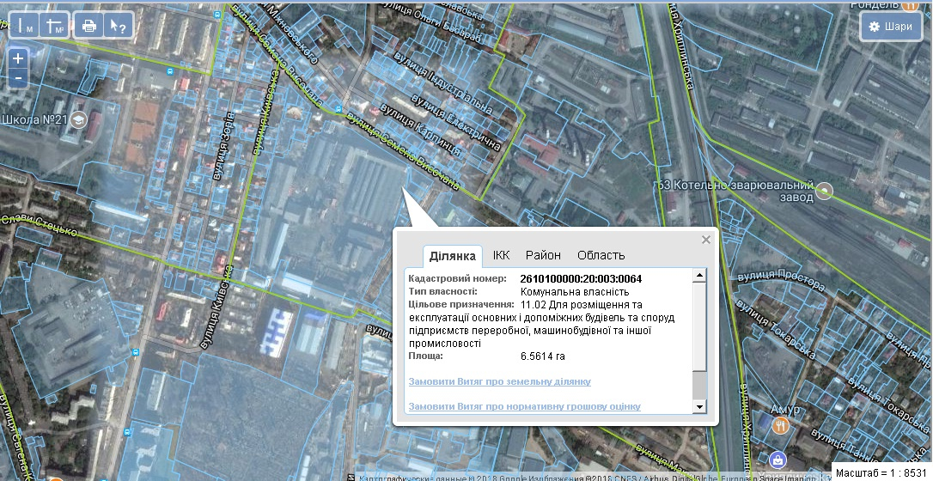Click the Кадастровий номер field label
This screenshot has height=481, width=933.
(458, 278)
